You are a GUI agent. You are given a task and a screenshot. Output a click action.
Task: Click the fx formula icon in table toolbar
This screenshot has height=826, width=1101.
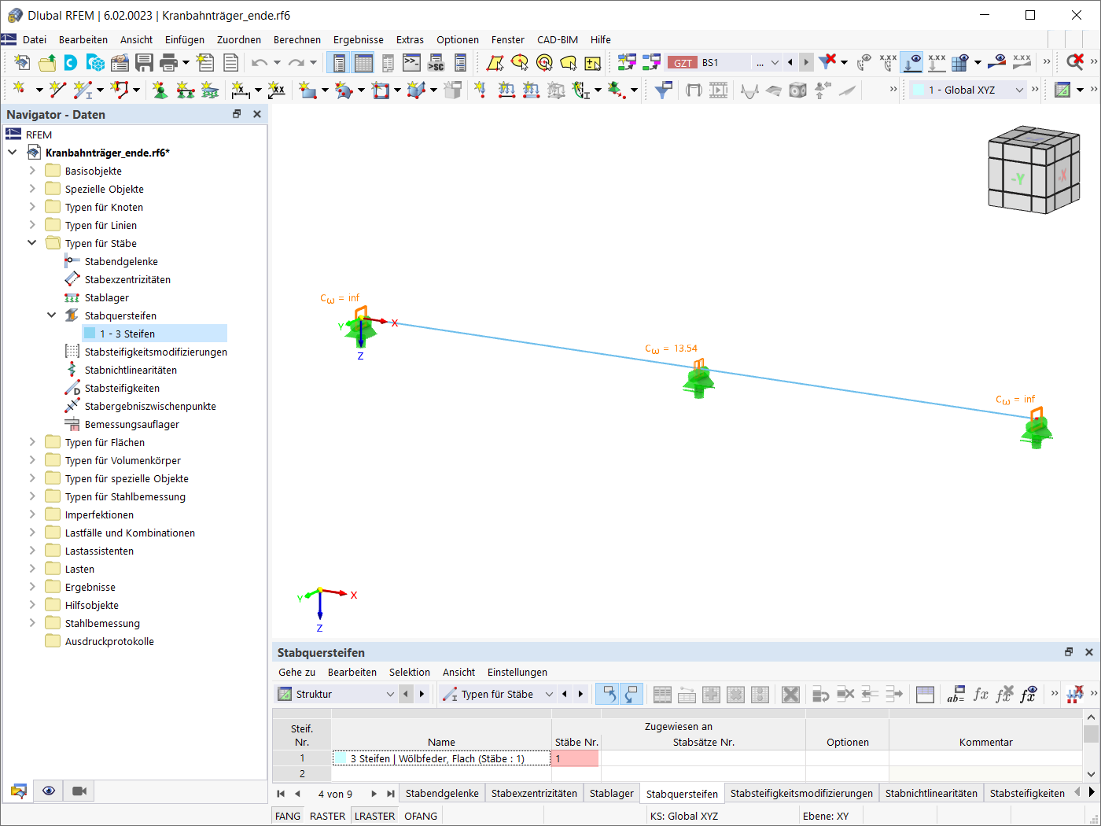coord(981,694)
